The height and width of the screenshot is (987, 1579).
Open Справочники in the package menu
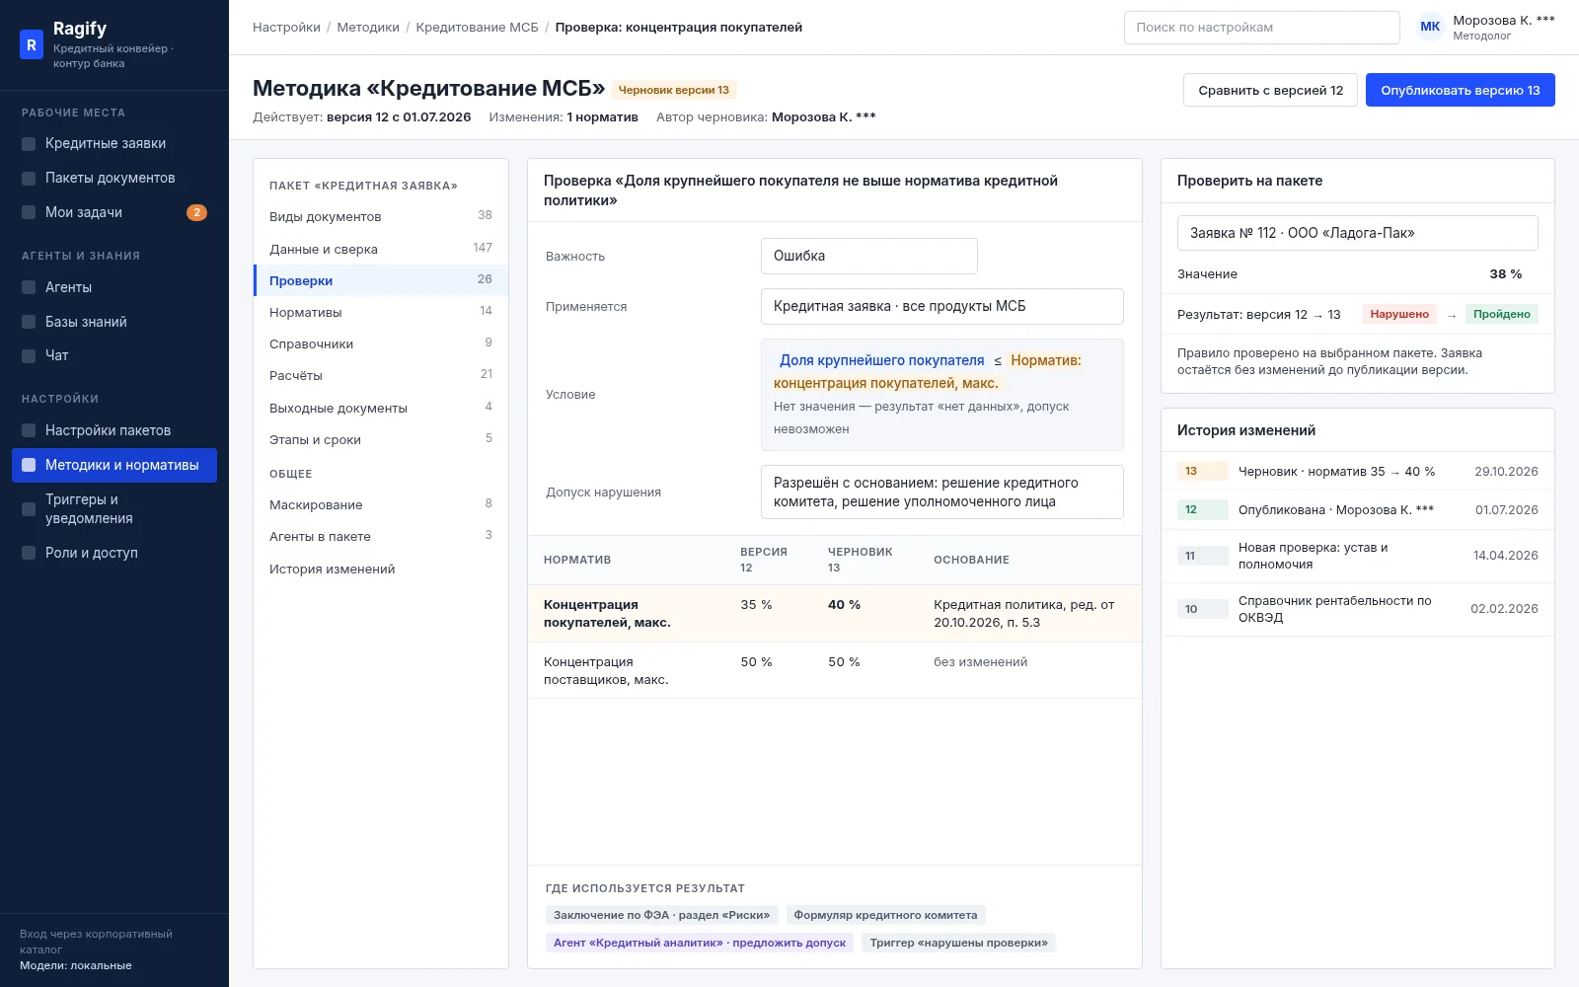381,343
